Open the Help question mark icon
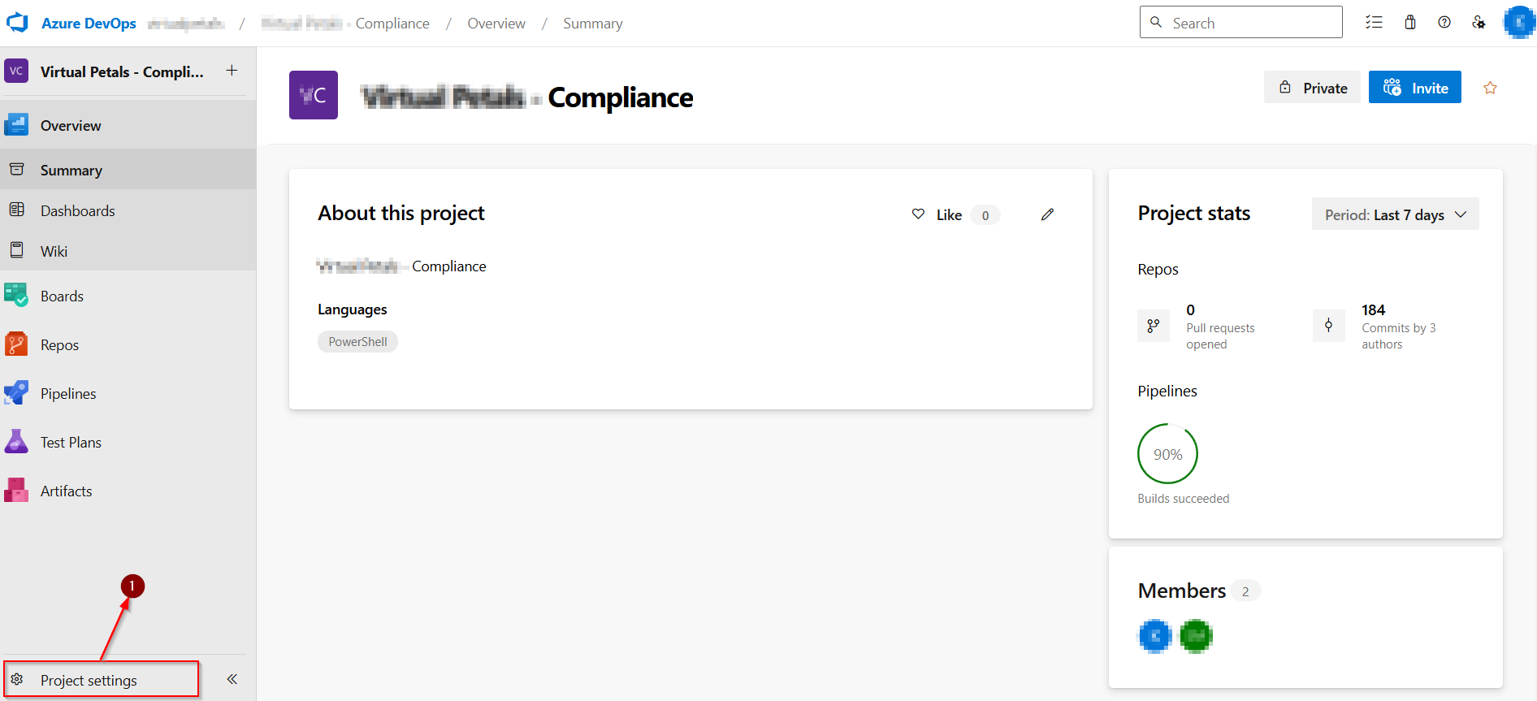Viewport: 1537px width, 701px height. click(1444, 23)
